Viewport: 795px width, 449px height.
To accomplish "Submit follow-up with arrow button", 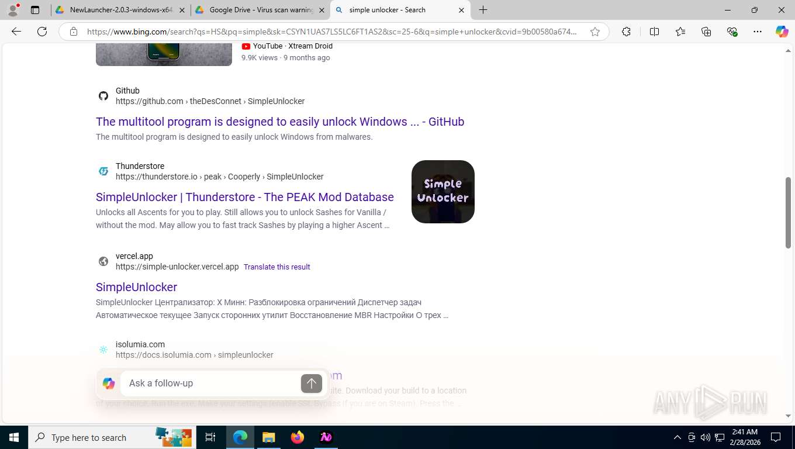I will point(312,384).
